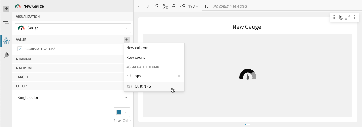Open the blue color swatch picker
Viewport: 362px width, 127px height.
pyautogui.click(x=121, y=112)
